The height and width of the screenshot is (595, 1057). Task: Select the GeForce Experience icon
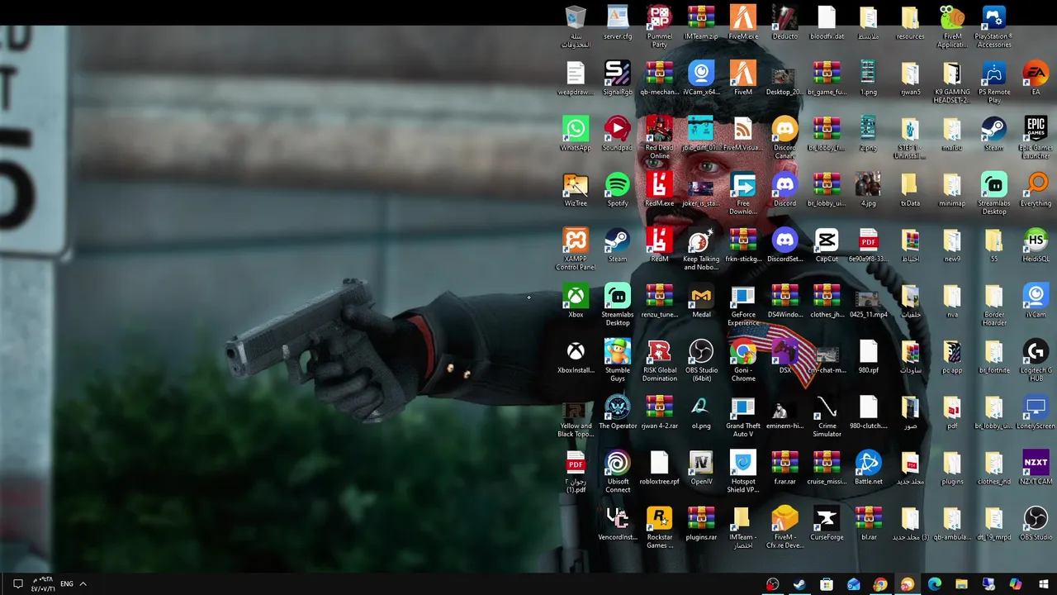(743, 304)
